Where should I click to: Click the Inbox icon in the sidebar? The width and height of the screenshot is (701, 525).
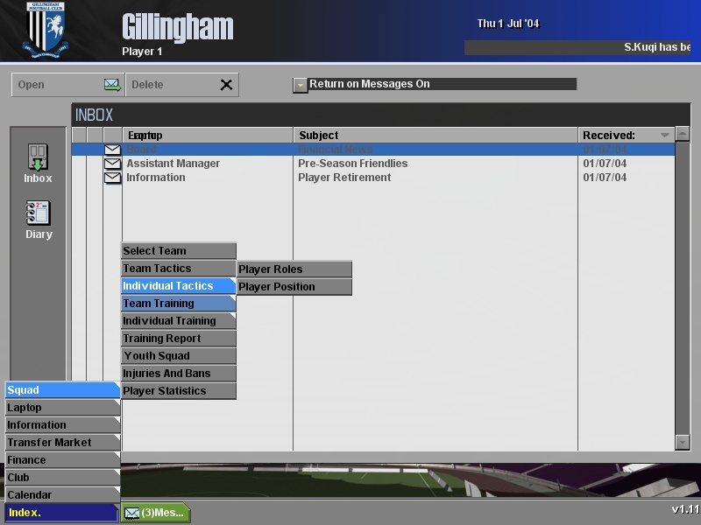pyautogui.click(x=38, y=158)
